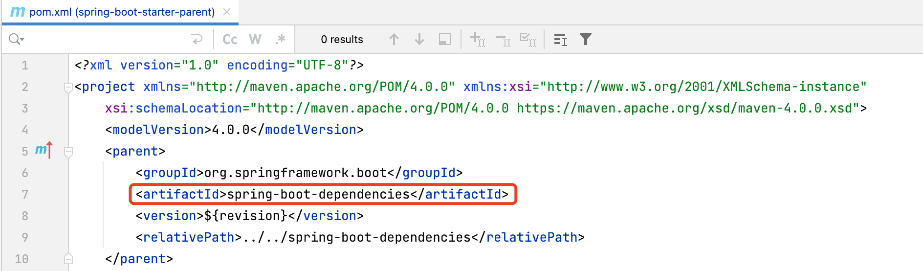Select the pom.xml (spring-boot-starter-parent) tab
Viewport: 923px width, 271px height.
[x=120, y=12]
